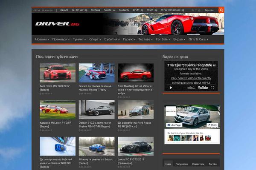Open article title Да се спуснеш по бобслей улей

[56, 163]
